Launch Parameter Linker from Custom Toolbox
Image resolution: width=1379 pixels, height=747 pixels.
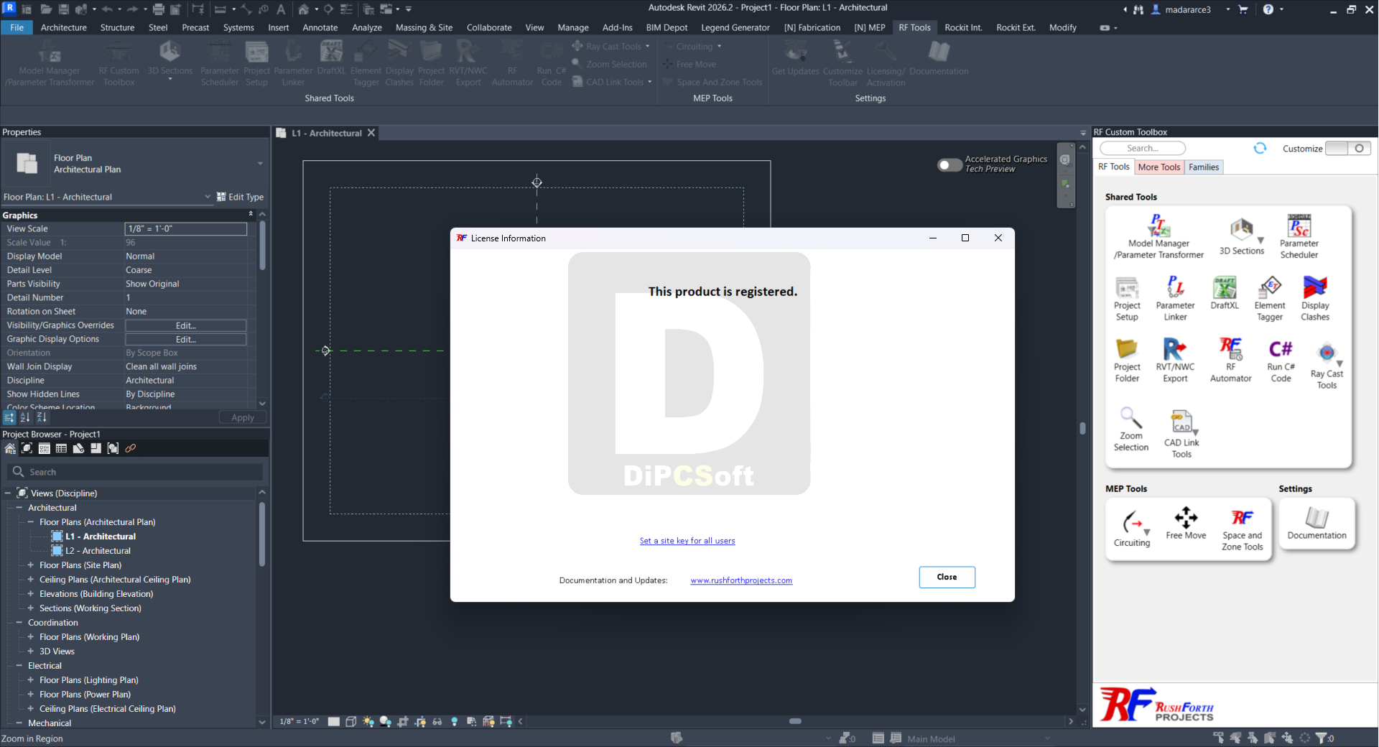1175,299
